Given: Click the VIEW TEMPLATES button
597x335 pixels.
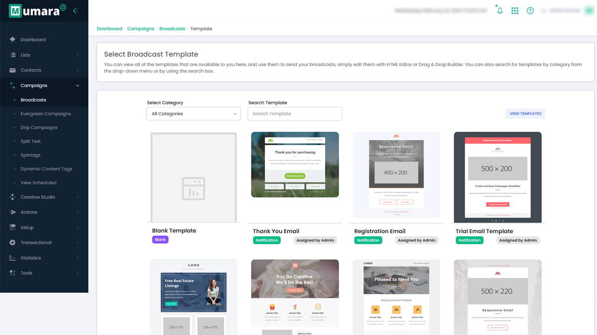Looking at the screenshot, I should [x=525, y=114].
